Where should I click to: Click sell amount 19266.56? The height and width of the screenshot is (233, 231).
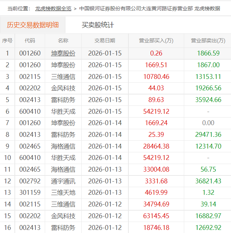(208, 88)
